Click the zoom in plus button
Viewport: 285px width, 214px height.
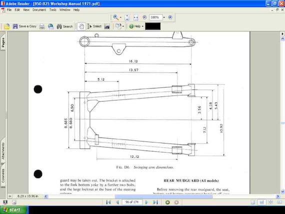point(170,17)
